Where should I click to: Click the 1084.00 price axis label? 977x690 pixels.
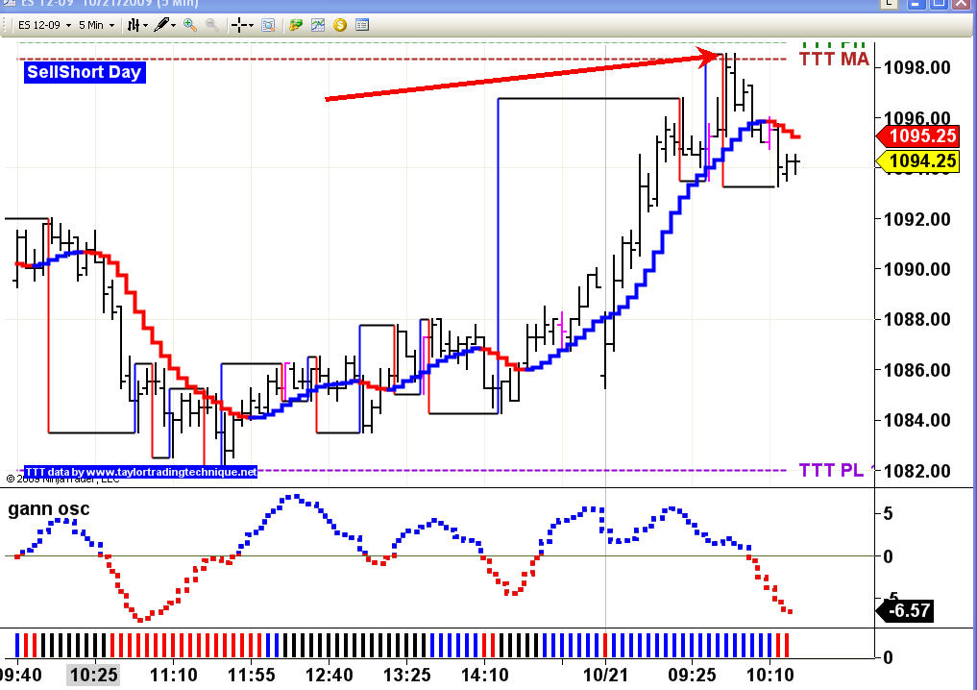pyautogui.click(x=917, y=420)
